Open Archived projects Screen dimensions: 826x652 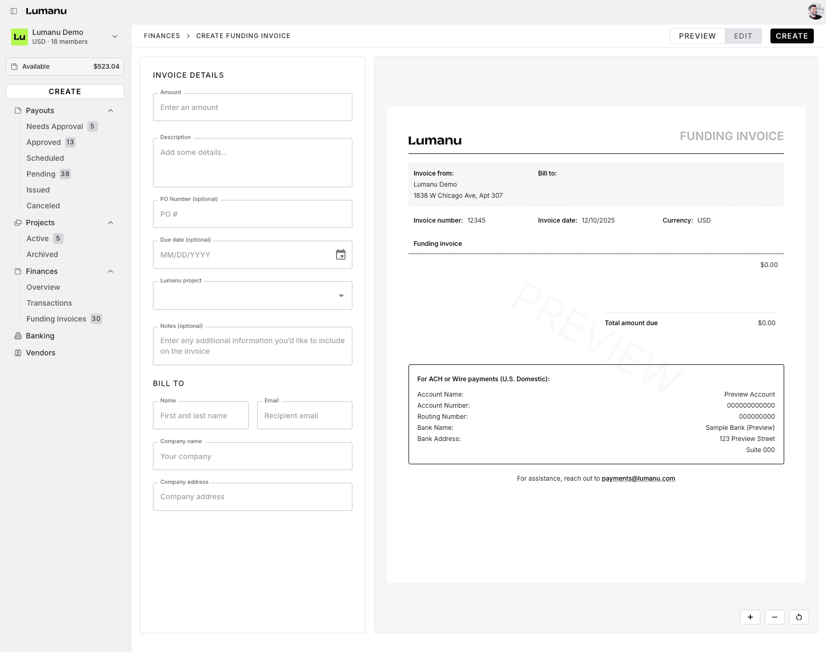click(x=42, y=254)
